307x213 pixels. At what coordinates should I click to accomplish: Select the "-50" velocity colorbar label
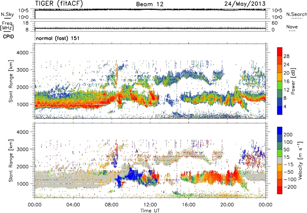point(289,172)
